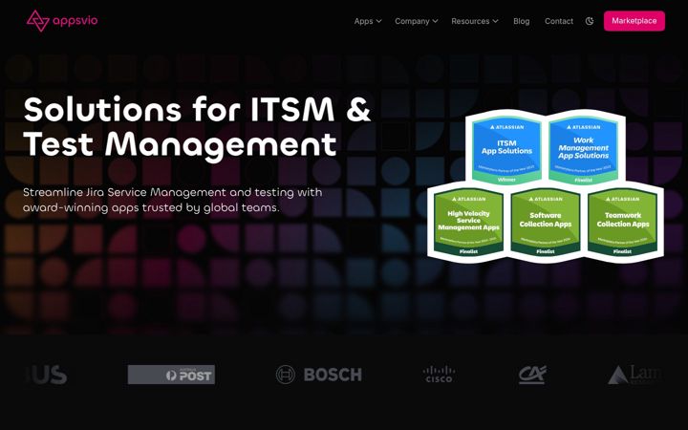Select the Work Management App Solutions badge
This screenshot has width=688, height=430.
[583, 149]
